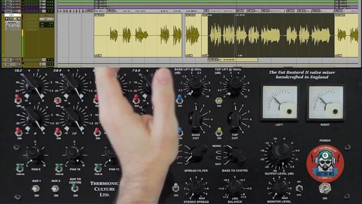Select the LV2 track name
The image size is (362, 204).
click(8, 60)
